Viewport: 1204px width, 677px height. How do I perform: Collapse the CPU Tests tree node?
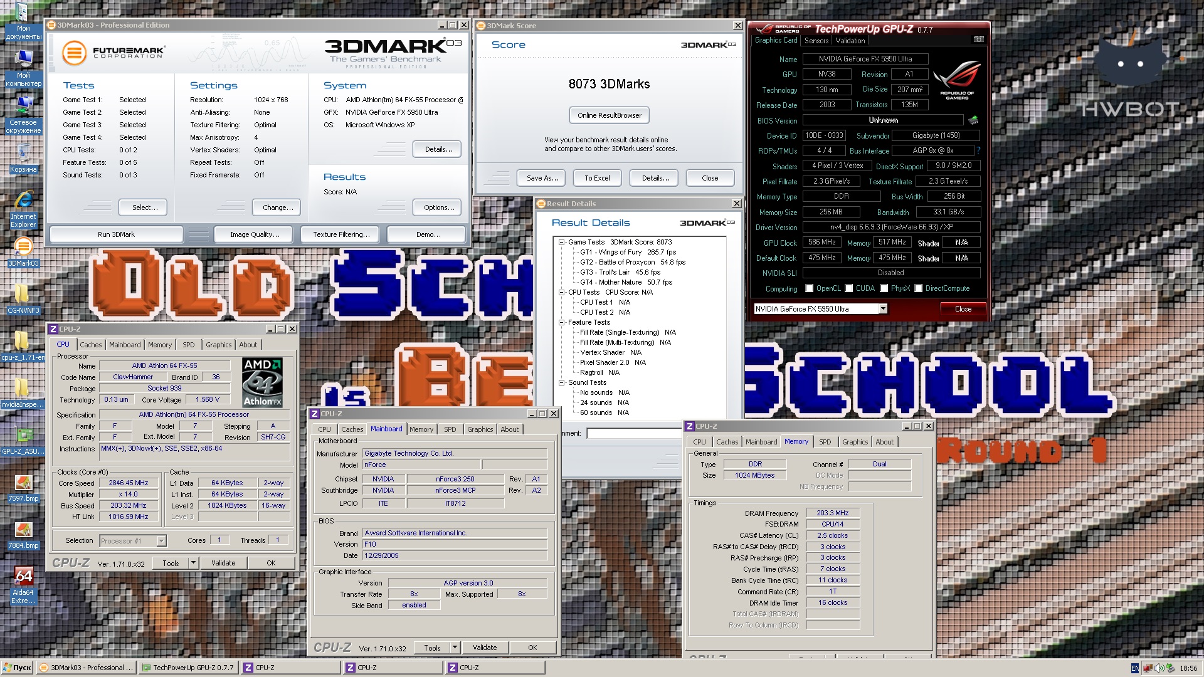pos(562,292)
